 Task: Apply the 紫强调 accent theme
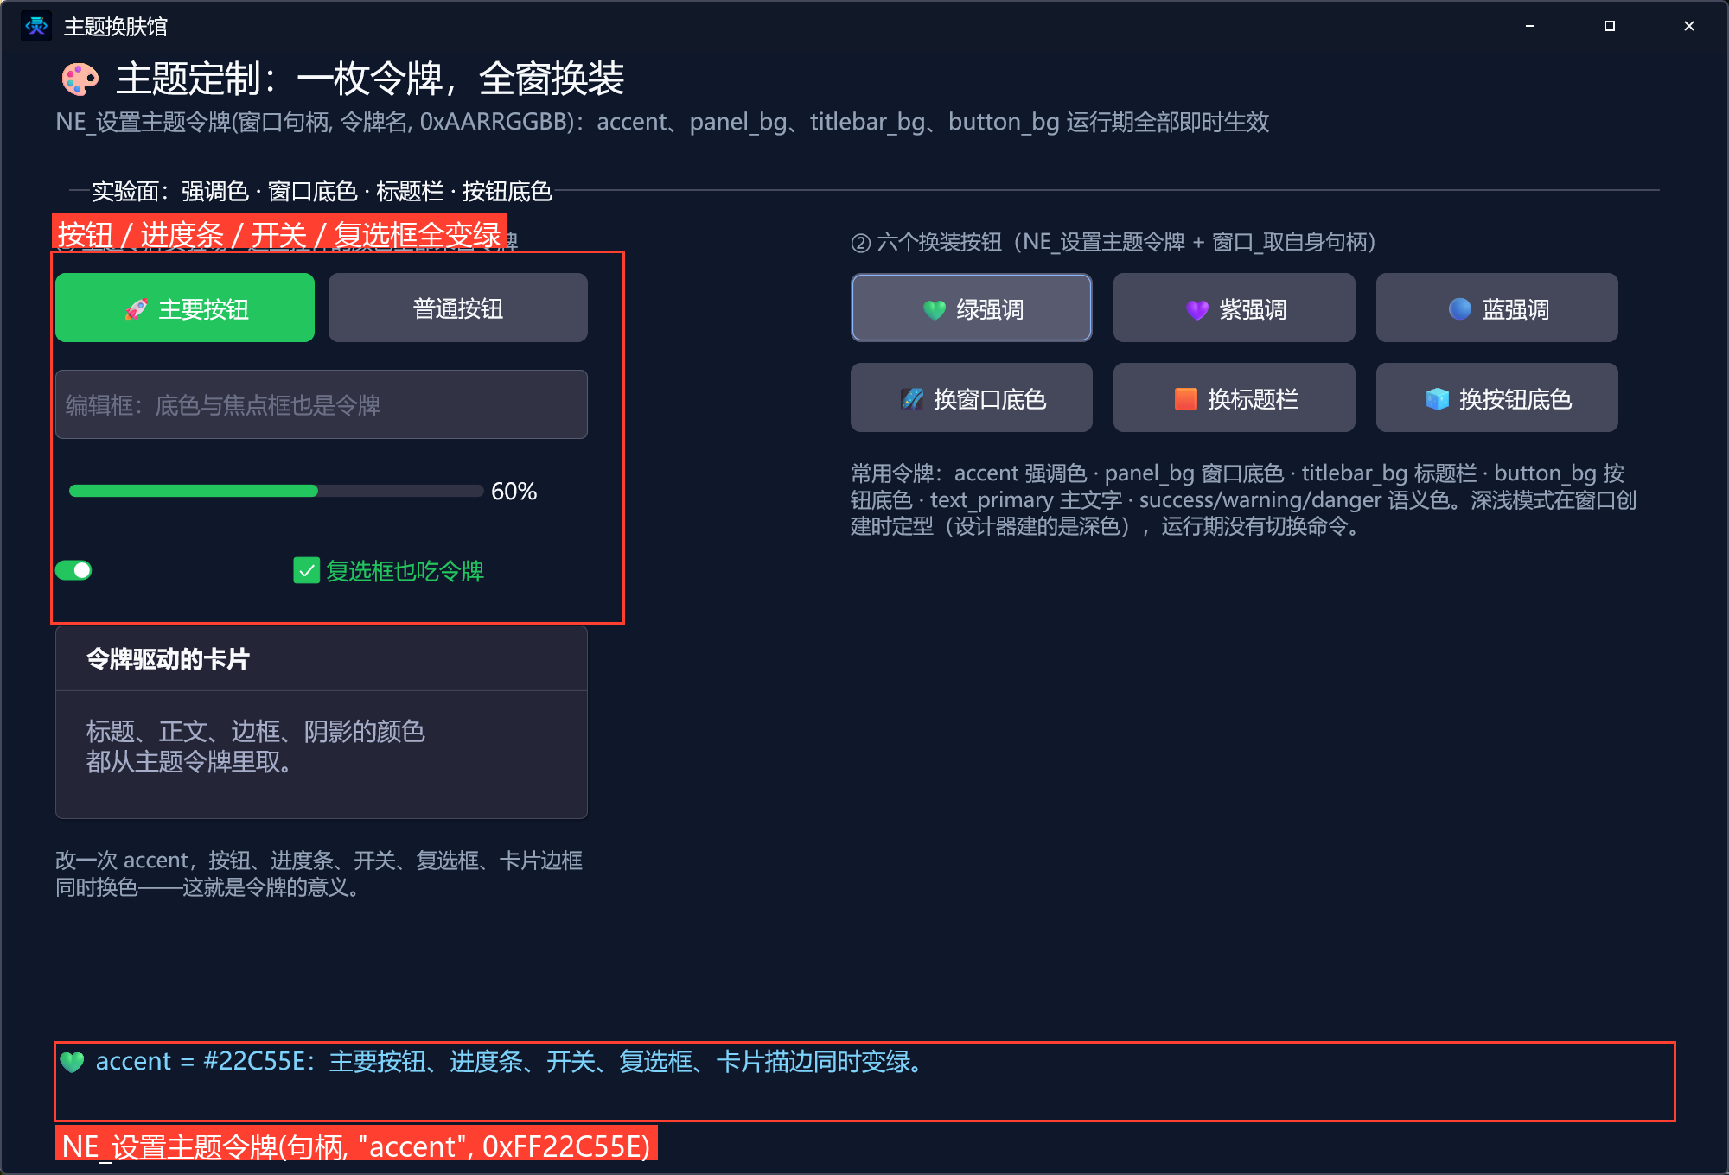coord(1235,308)
